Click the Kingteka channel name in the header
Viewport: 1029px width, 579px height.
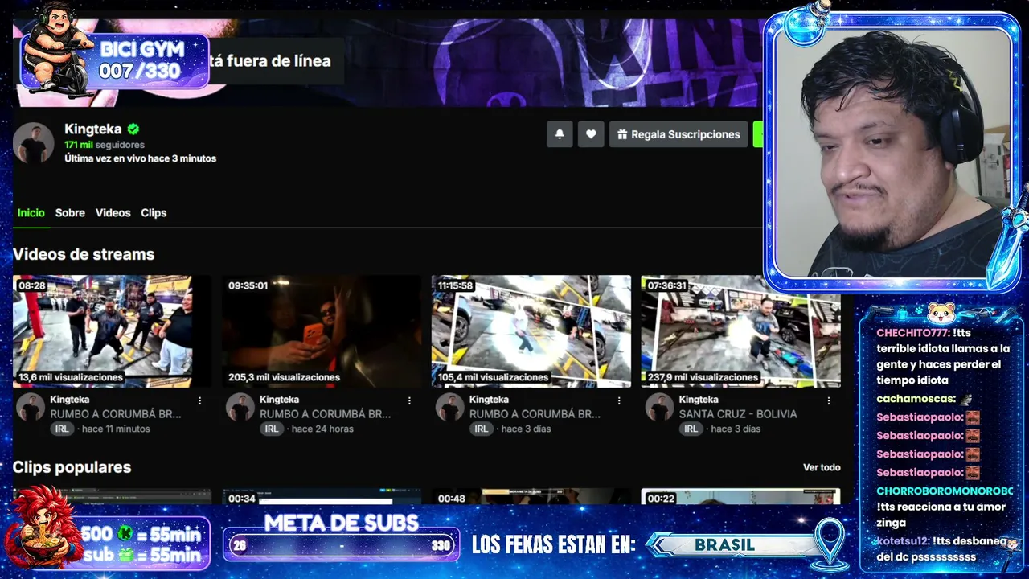(93, 129)
